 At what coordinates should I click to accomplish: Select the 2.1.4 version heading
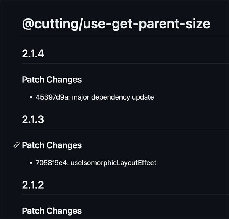click(x=33, y=54)
